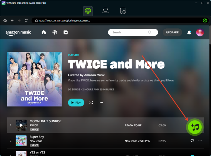Click the UPGRADE button
Image resolution: width=211 pixels, height=156 pixels.
(x=172, y=32)
